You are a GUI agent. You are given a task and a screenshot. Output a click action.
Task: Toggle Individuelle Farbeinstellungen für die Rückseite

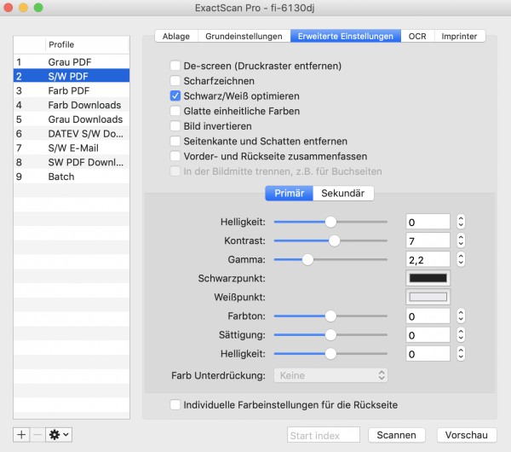(x=175, y=405)
